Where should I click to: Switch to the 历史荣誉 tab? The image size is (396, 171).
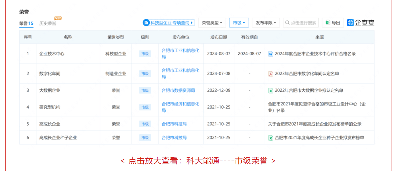pos(48,24)
